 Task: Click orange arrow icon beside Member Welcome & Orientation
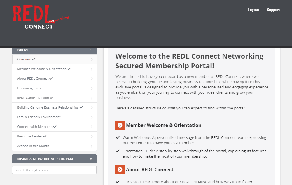[120, 125]
